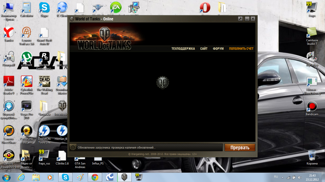
Task: Open DAEMON Tools Lite shortcut
Action: coord(44,134)
